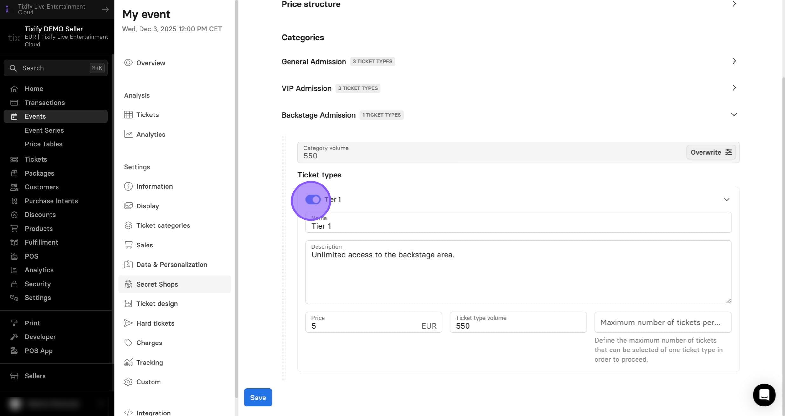Viewport: 785px width, 416px height.
Task: Click the Overwrite category volume button
Action: tap(711, 152)
